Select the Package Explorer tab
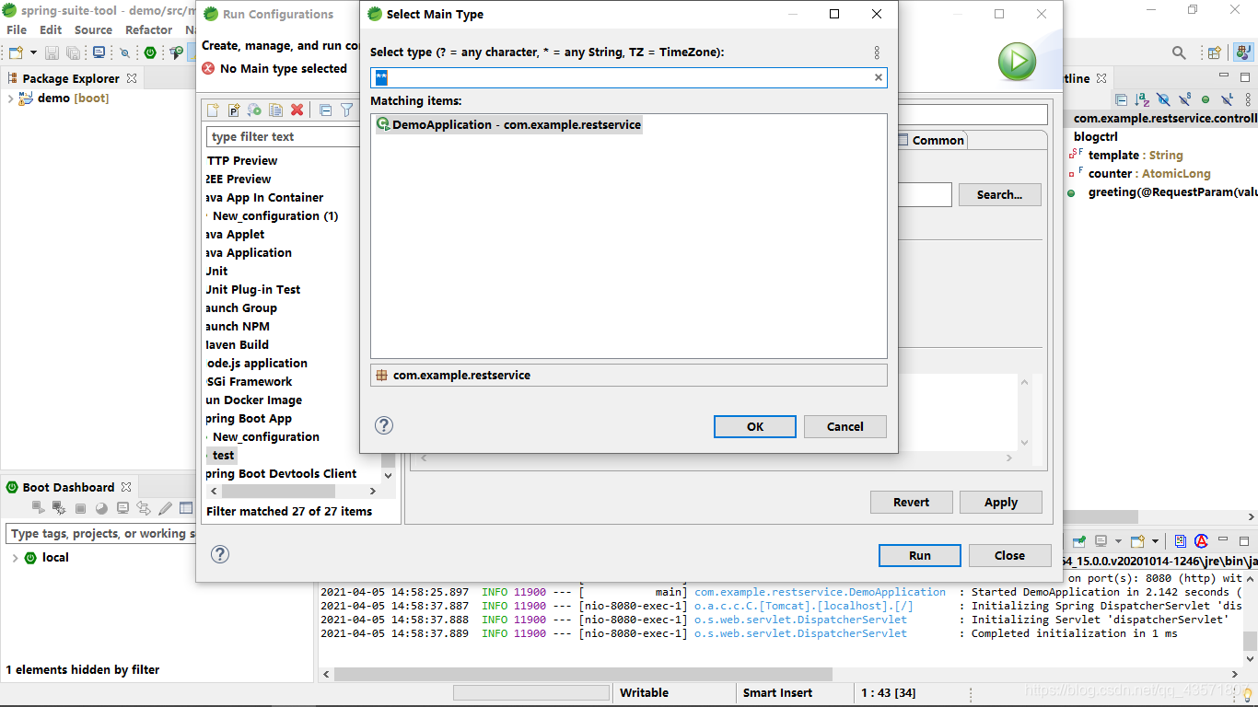1258x707 pixels. tap(71, 78)
